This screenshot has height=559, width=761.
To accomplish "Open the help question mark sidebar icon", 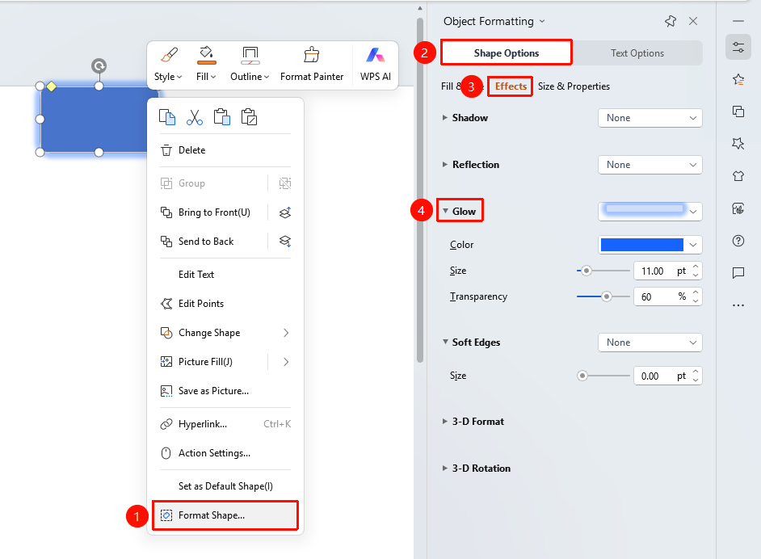I will pos(738,241).
